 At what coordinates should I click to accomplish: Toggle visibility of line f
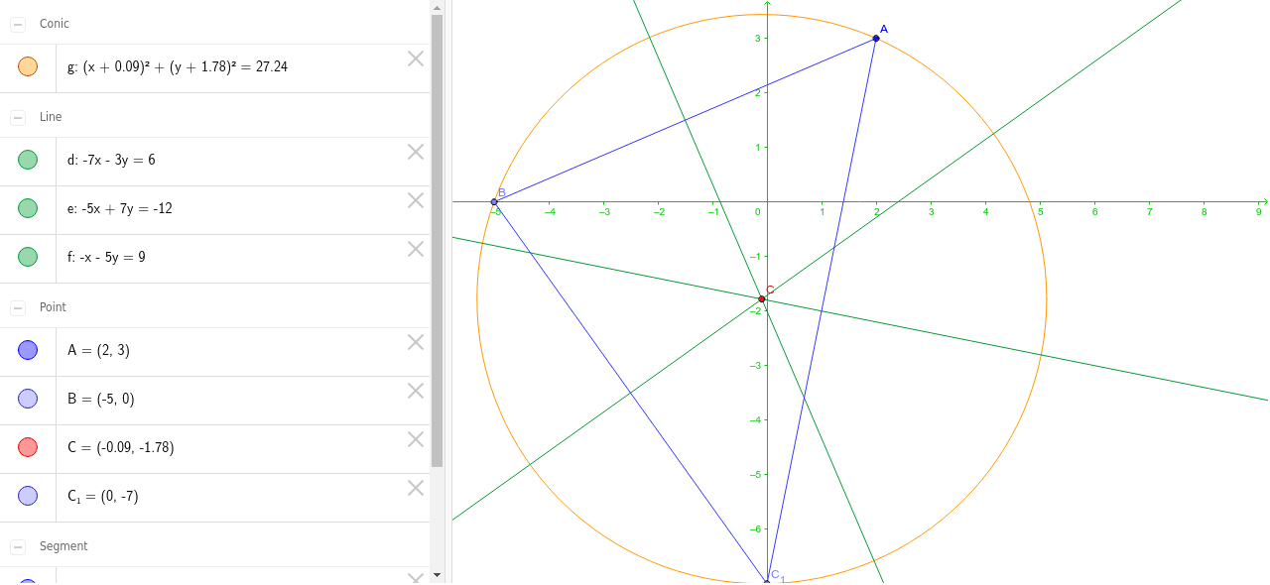[28, 257]
